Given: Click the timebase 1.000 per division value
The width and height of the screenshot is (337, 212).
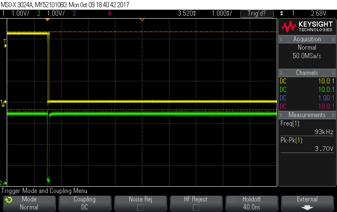Looking at the screenshot, I should pos(222,13).
